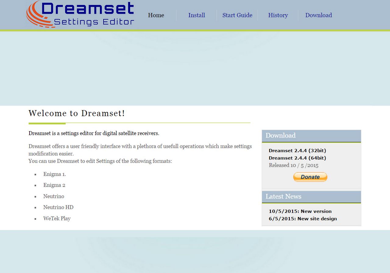Select the Enigma 1. list item

[55, 174]
